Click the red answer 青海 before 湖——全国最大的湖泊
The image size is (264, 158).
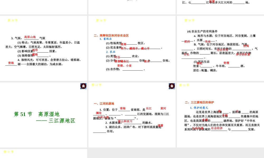tap(11, 63)
